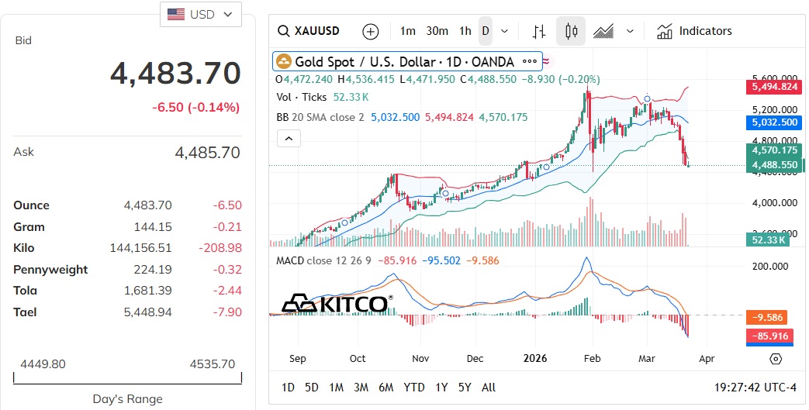Select the area chart style icon
The width and height of the screenshot is (809, 410).
pos(604,32)
